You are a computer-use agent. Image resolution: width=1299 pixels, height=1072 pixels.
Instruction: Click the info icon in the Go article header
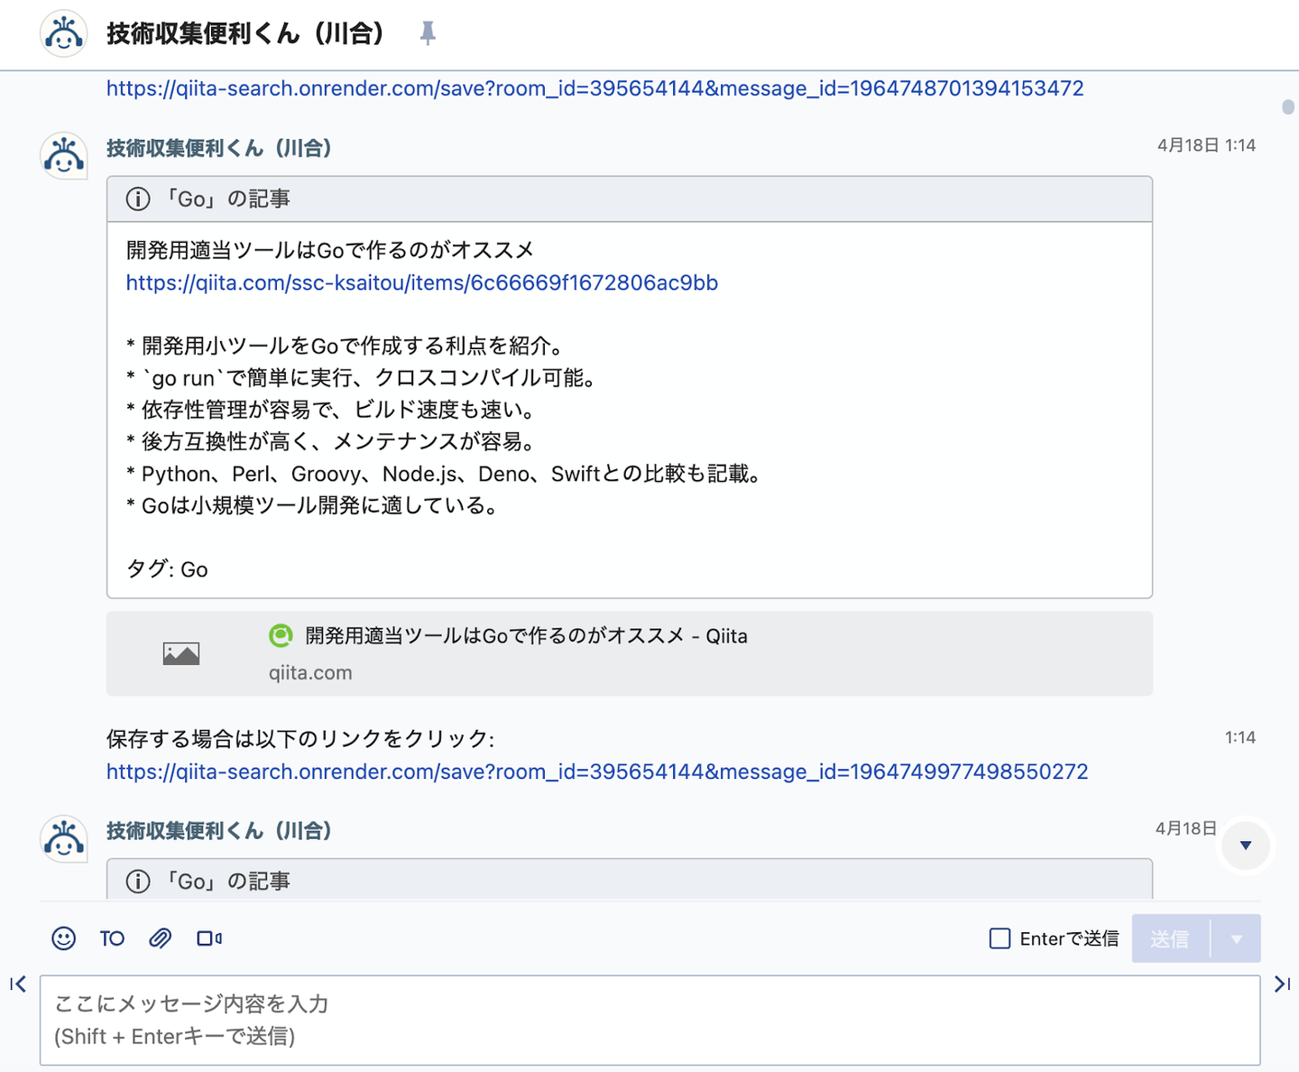(x=138, y=199)
